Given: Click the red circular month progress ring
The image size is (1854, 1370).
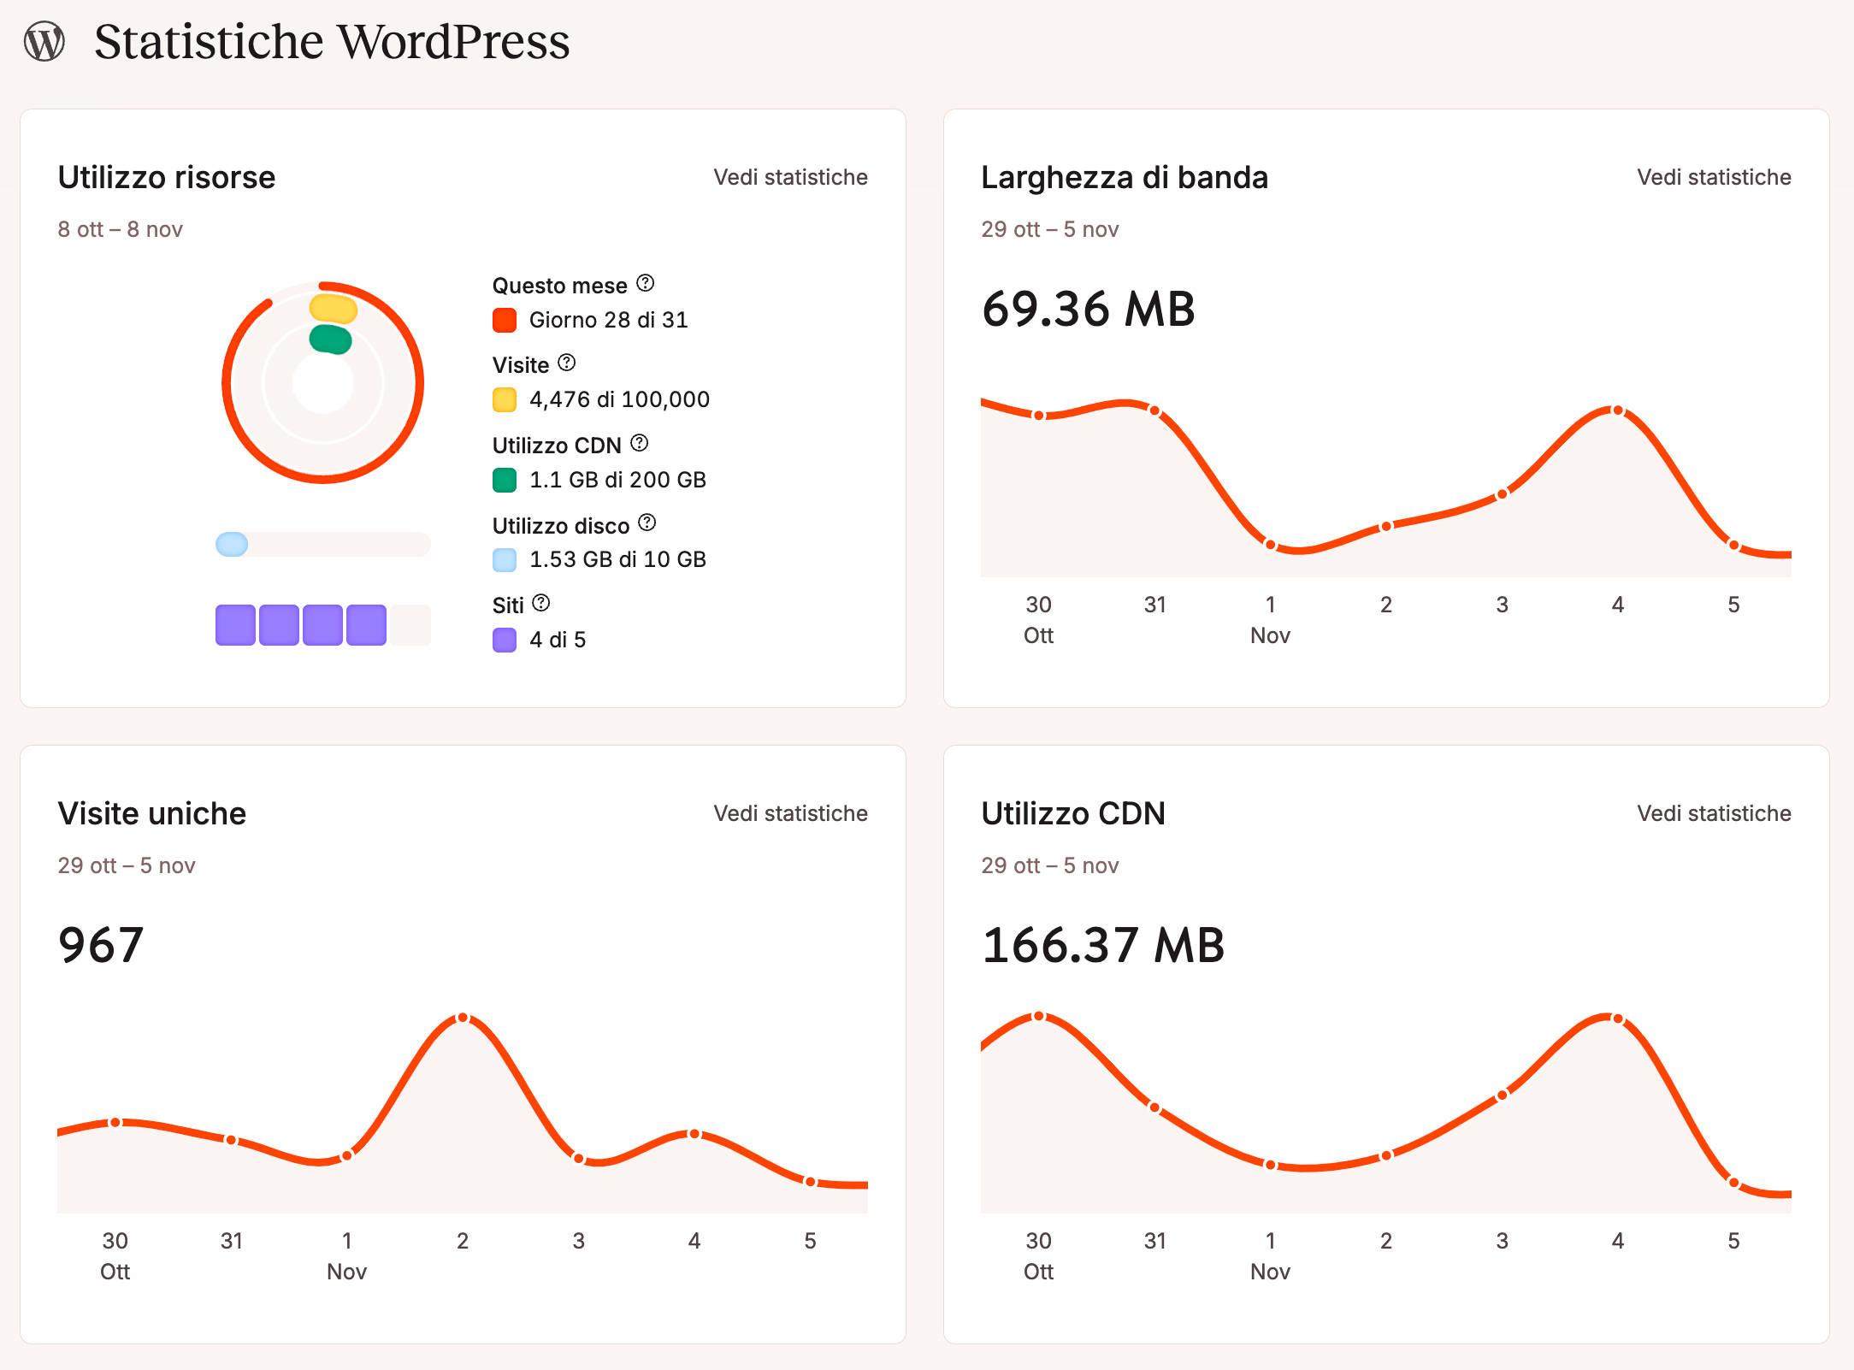Looking at the screenshot, I should [x=418, y=382].
